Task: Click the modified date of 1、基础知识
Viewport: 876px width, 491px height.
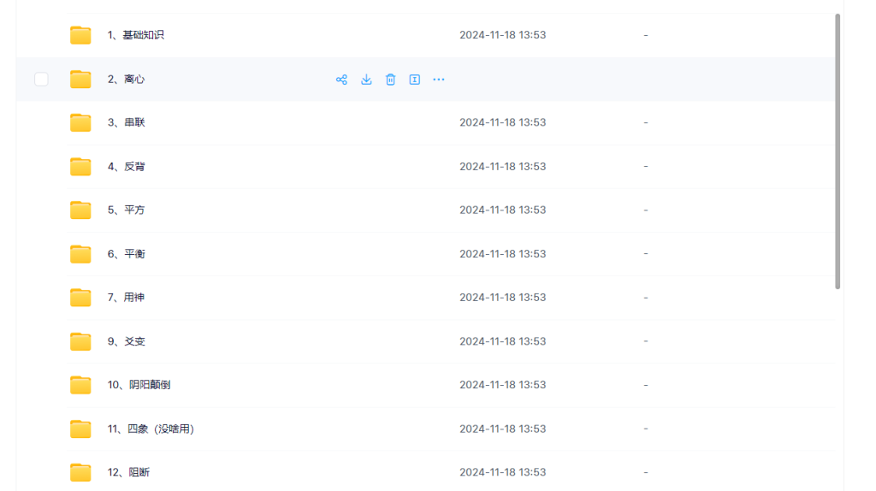Action: point(502,35)
